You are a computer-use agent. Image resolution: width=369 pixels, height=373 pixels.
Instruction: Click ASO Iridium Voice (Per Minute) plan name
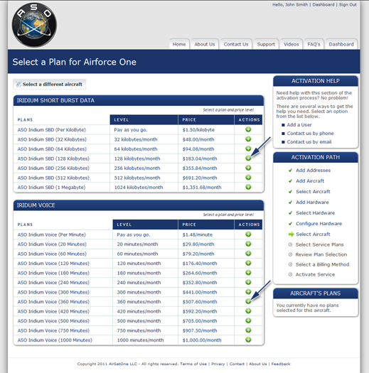tap(51, 234)
